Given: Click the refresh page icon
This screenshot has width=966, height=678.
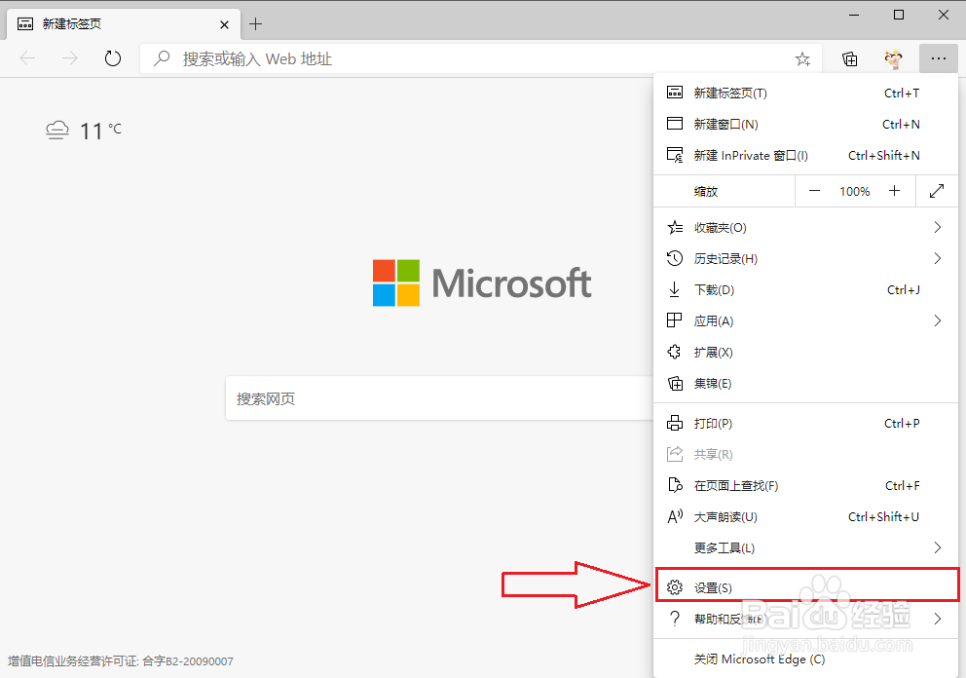Looking at the screenshot, I should (113, 59).
